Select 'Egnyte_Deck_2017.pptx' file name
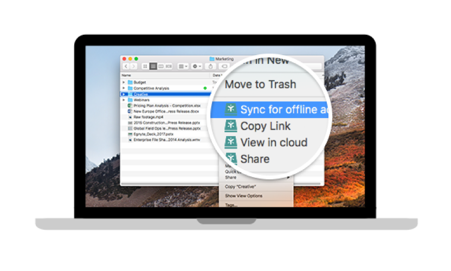 (153, 134)
